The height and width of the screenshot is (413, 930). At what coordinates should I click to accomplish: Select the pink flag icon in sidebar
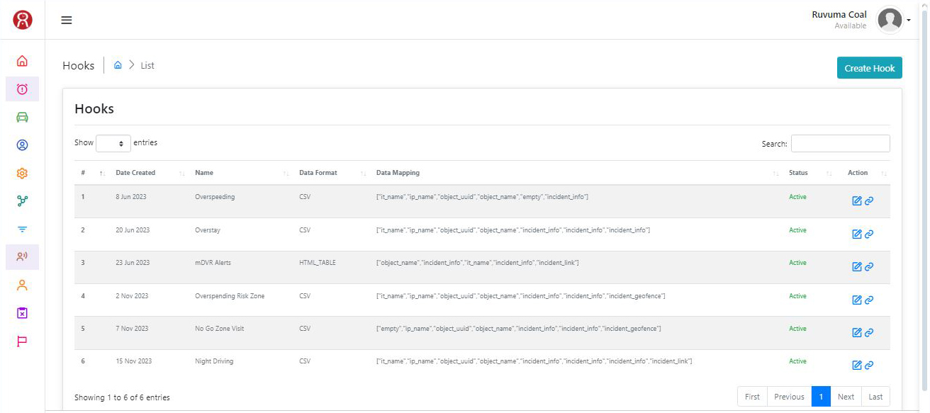(x=22, y=341)
